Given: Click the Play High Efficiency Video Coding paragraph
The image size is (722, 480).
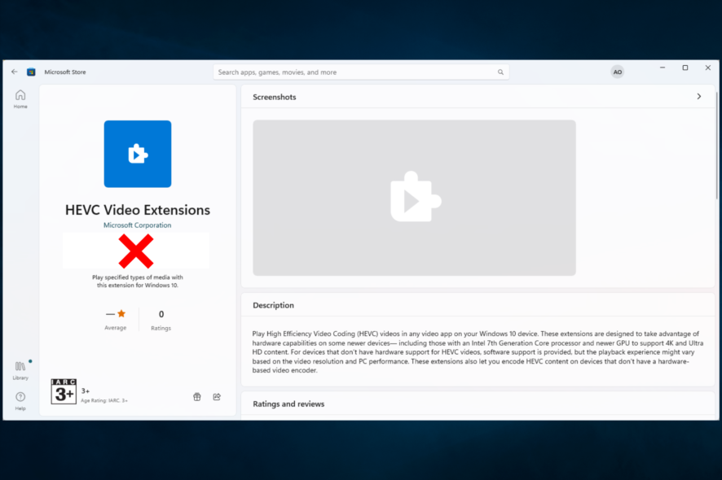Looking at the screenshot, I should (478, 352).
